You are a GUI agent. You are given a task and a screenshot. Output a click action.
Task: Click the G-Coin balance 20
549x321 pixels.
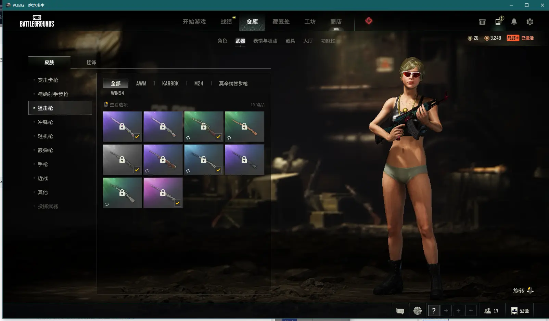point(473,38)
